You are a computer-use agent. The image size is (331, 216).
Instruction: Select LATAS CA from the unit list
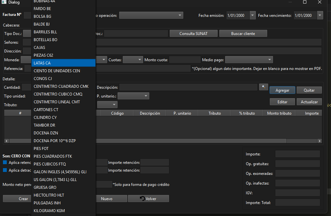(x=63, y=63)
